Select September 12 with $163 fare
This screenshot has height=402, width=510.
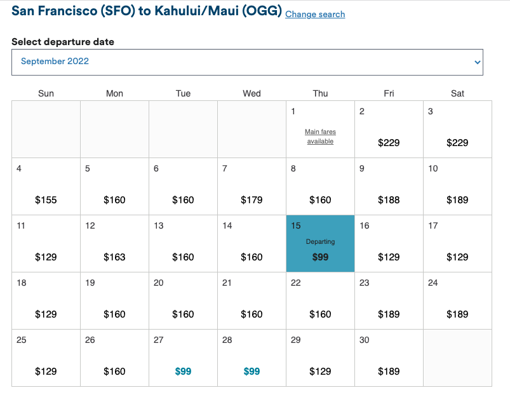click(114, 244)
